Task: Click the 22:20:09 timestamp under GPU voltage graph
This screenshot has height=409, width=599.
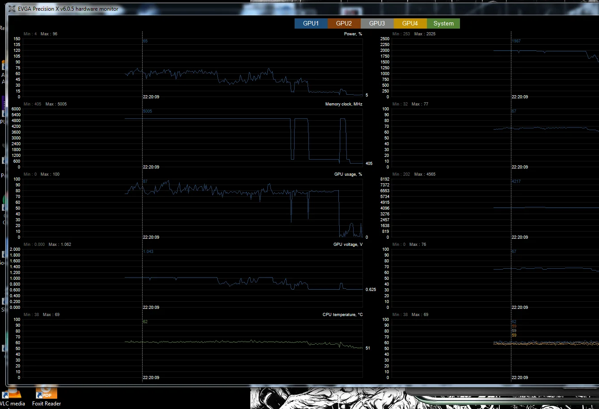Action: point(151,307)
